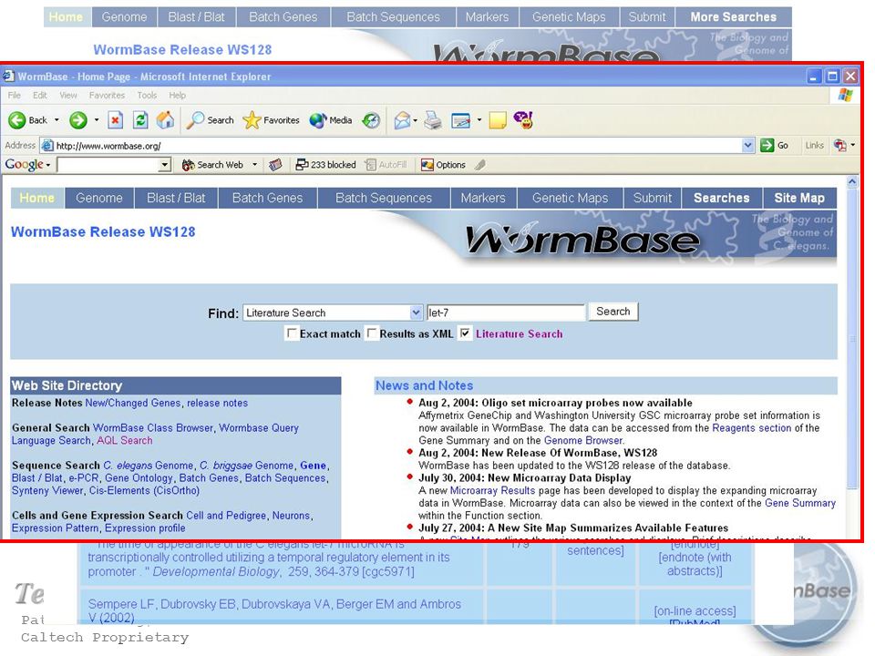Open the Find Literature Search dropdown
Image resolution: width=875 pixels, height=656 pixels.
coord(416,313)
